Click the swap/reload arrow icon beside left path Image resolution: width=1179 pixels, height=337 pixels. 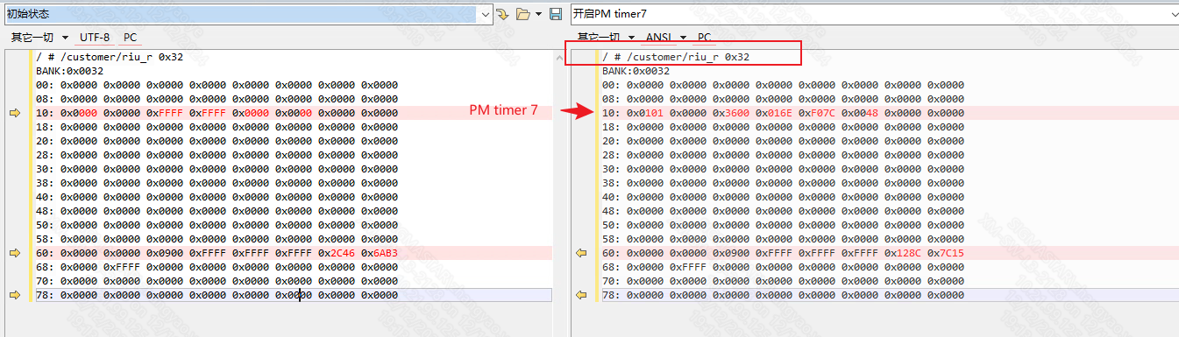click(502, 14)
